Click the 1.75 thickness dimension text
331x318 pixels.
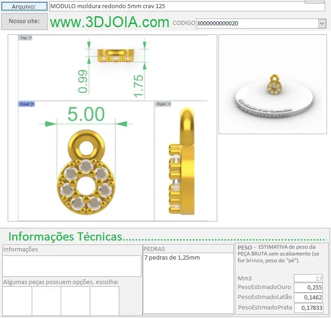click(138, 86)
